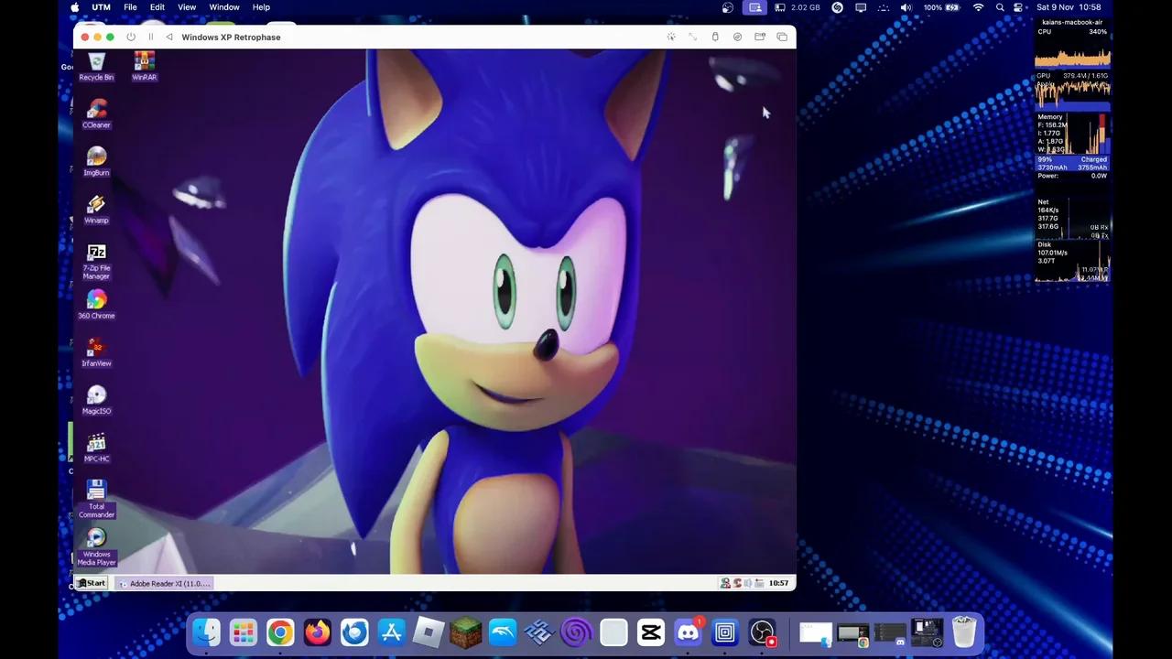Screen dimensions: 1172x659
Task: Open the USB devices dropdown in UTM
Action: pyautogui.click(x=715, y=38)
